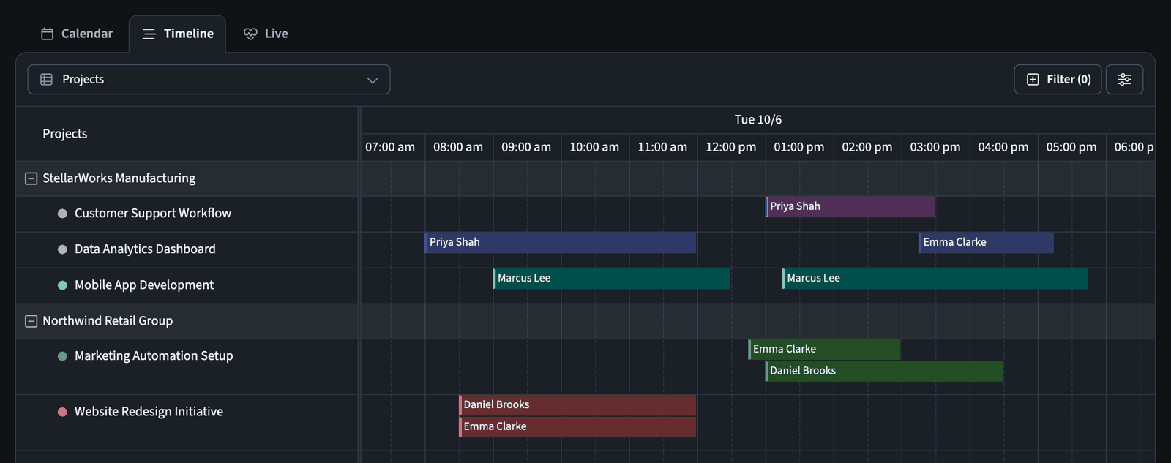The image size is (1171, 463).
Task: Click the heart pulse Live icon
Action: point(250,34)
